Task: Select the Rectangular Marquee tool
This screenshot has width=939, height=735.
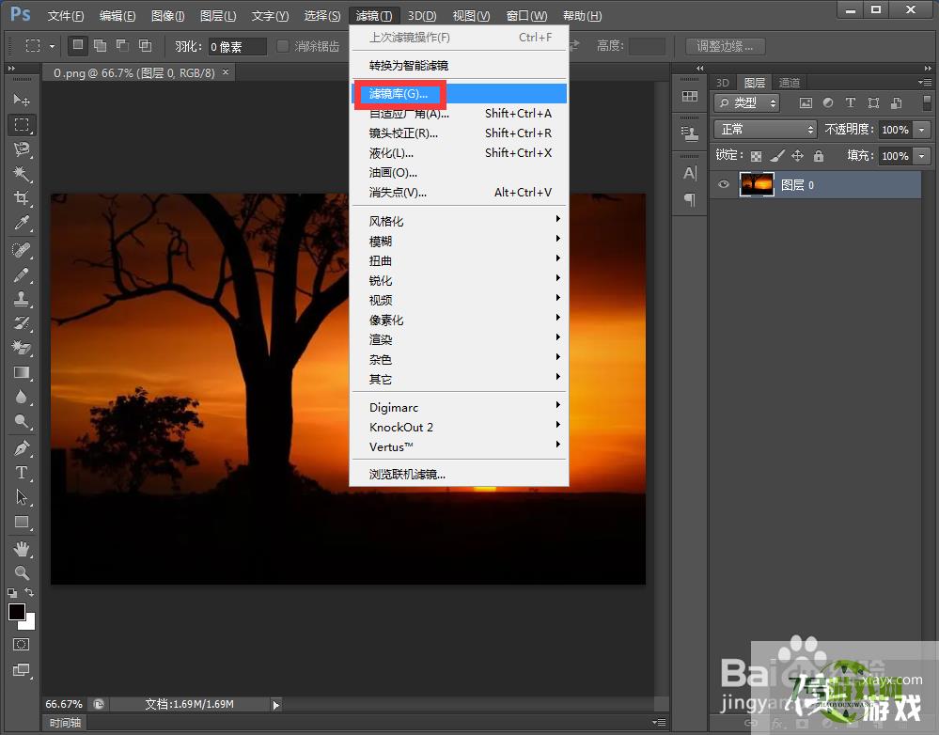Action: pos(22,125)
